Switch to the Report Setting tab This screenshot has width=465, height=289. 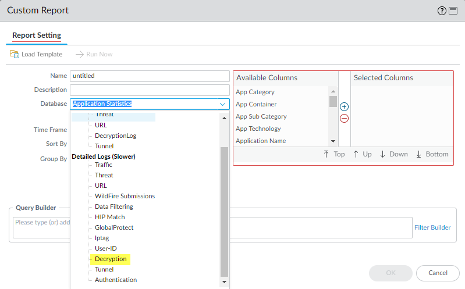pyautogui.click(x=37, y=35)
